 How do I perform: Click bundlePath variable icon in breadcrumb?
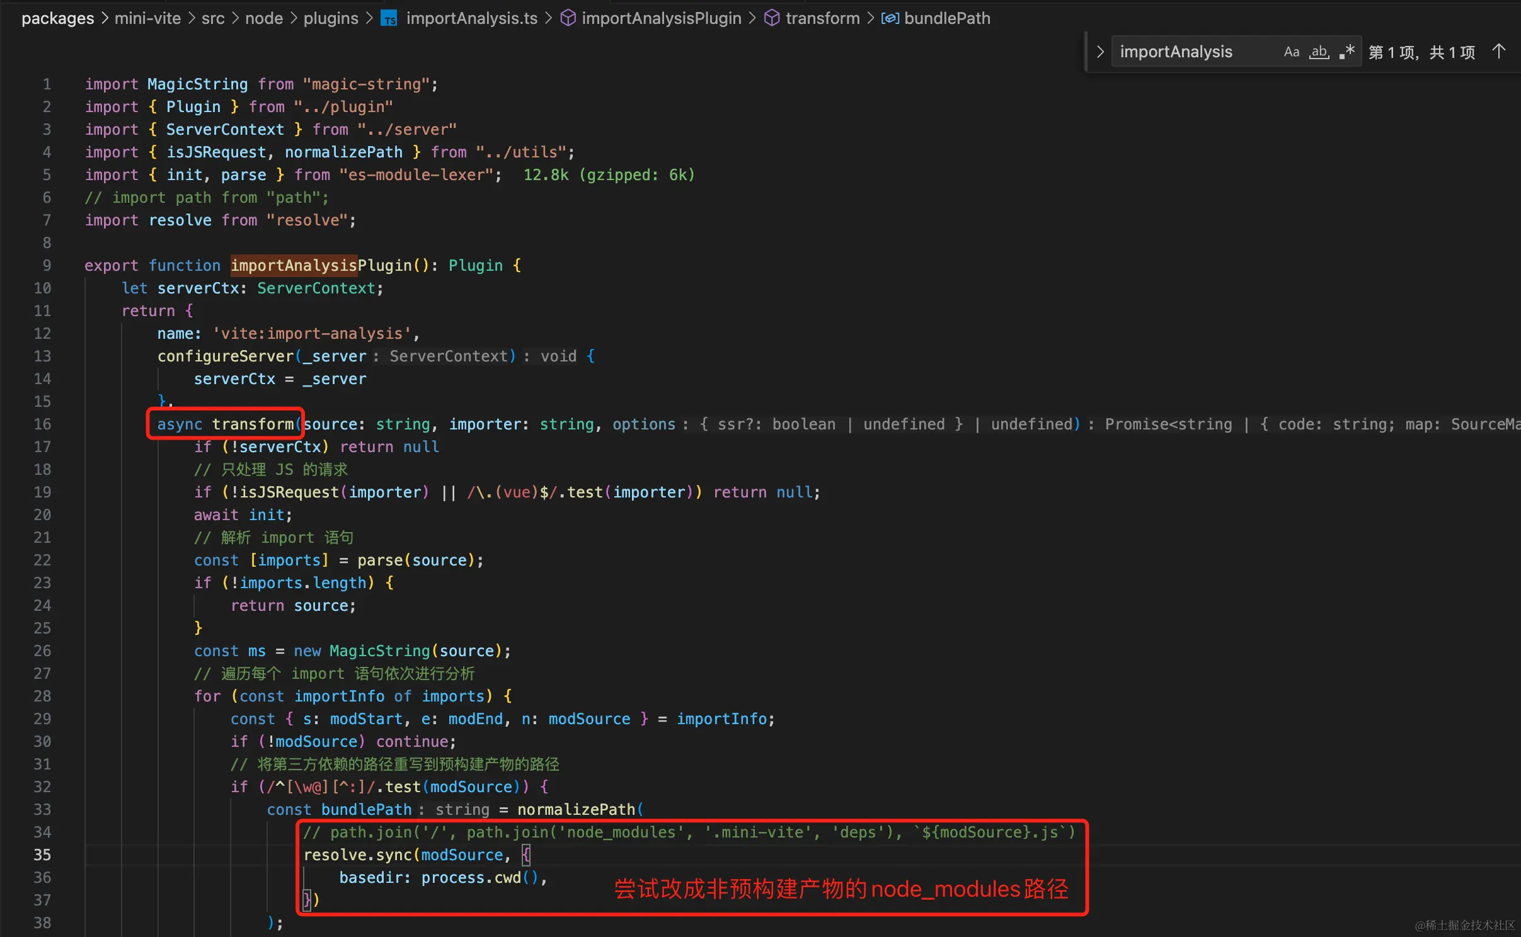pyautogui.click(x=890, y=19)
